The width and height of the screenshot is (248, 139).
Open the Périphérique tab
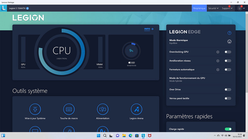point(199,8)
